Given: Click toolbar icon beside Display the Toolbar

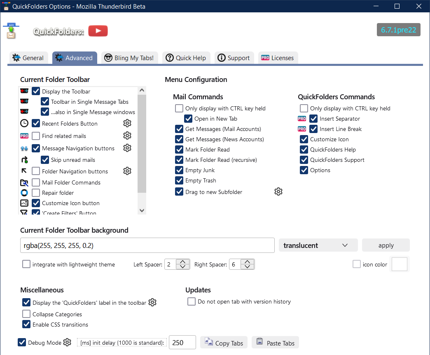Looking at the screenshot, I should click(24, 91).
